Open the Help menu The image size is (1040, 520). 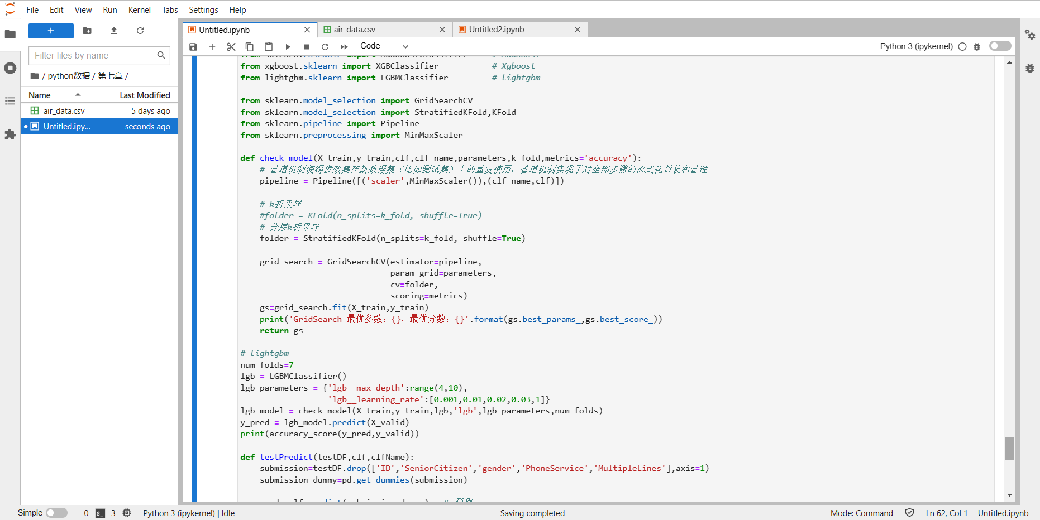click(x=237, y=10)
